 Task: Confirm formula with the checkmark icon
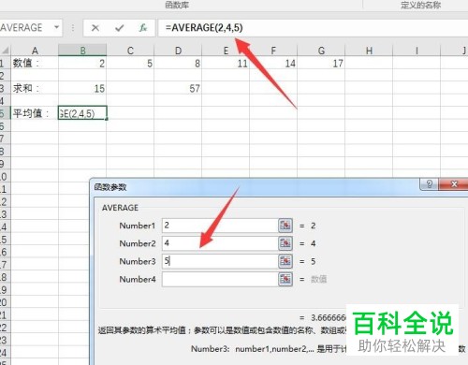[119, 28]
